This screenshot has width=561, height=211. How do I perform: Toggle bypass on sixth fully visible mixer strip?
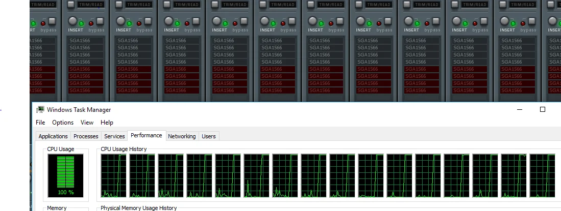click(x=340, y=21)
